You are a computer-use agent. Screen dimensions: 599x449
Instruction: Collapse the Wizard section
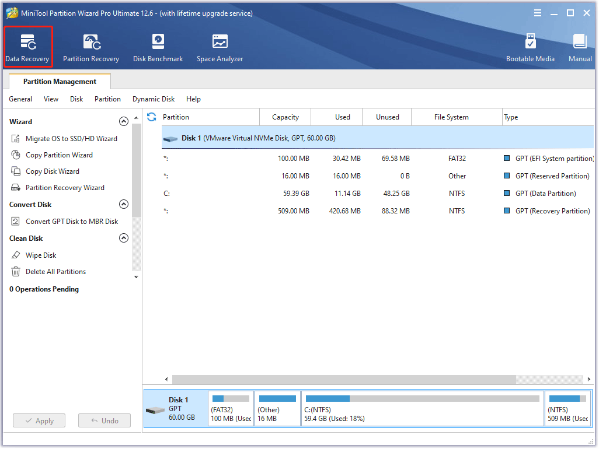(x=124, y=121)
